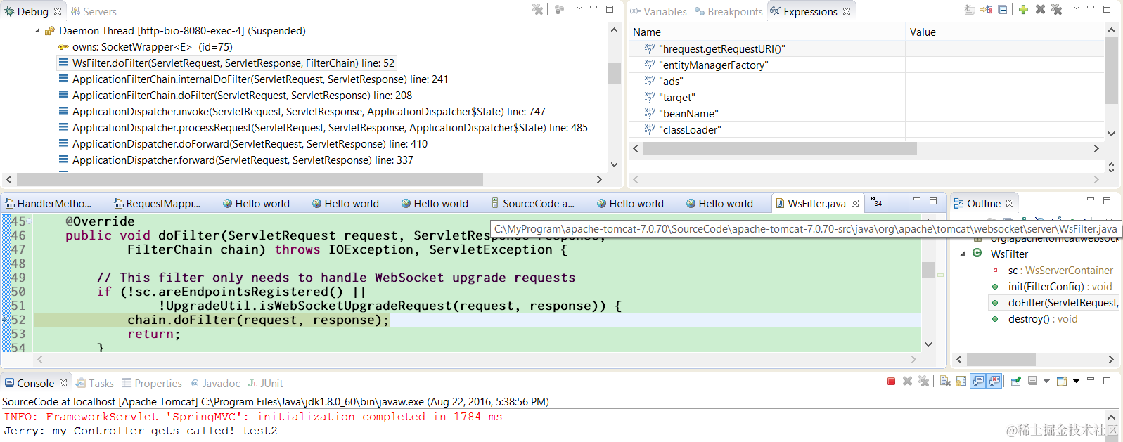Open the Properties tab
Image resolution: width=1123 pixels, height=442 pixels.
(x=152, y=384)
